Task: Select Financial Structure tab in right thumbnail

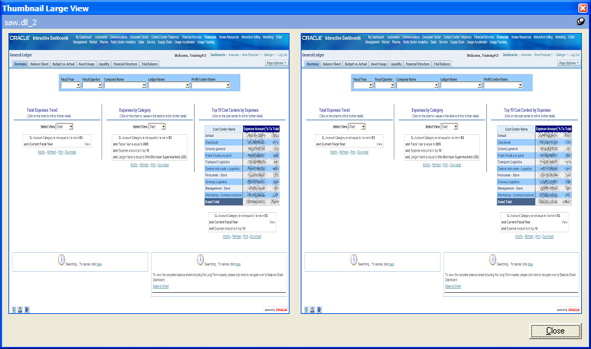Action: coord(418,64)
